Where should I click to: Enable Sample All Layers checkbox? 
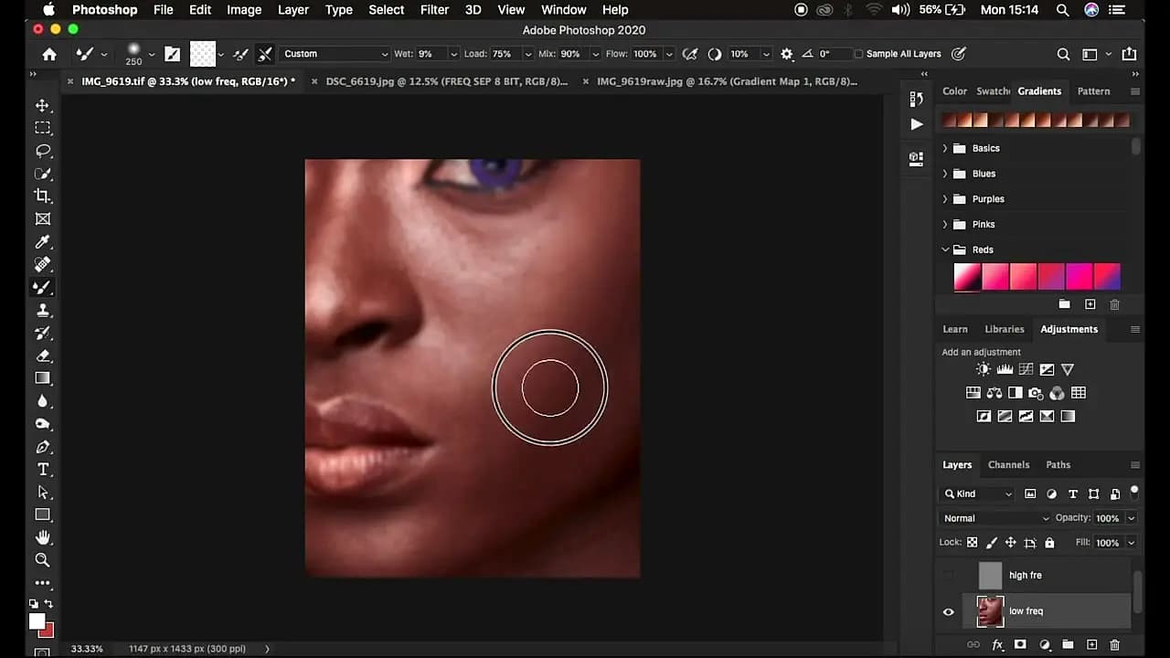coord(858,54)
